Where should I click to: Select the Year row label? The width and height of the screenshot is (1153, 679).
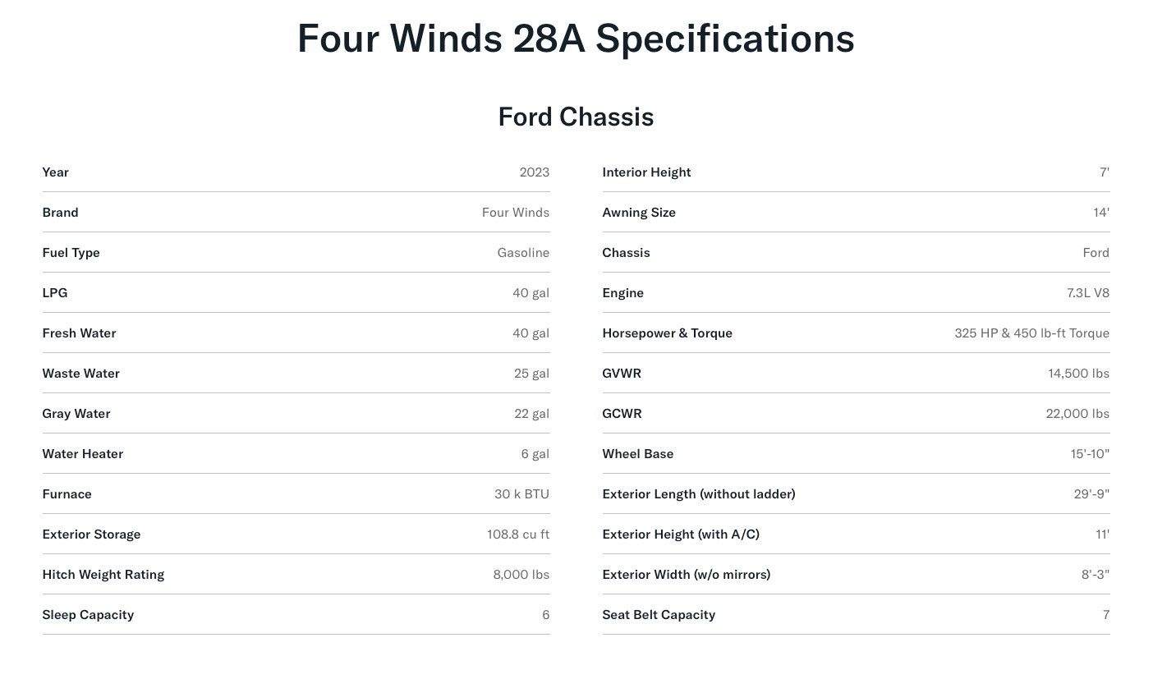click(x=56, y=172)
